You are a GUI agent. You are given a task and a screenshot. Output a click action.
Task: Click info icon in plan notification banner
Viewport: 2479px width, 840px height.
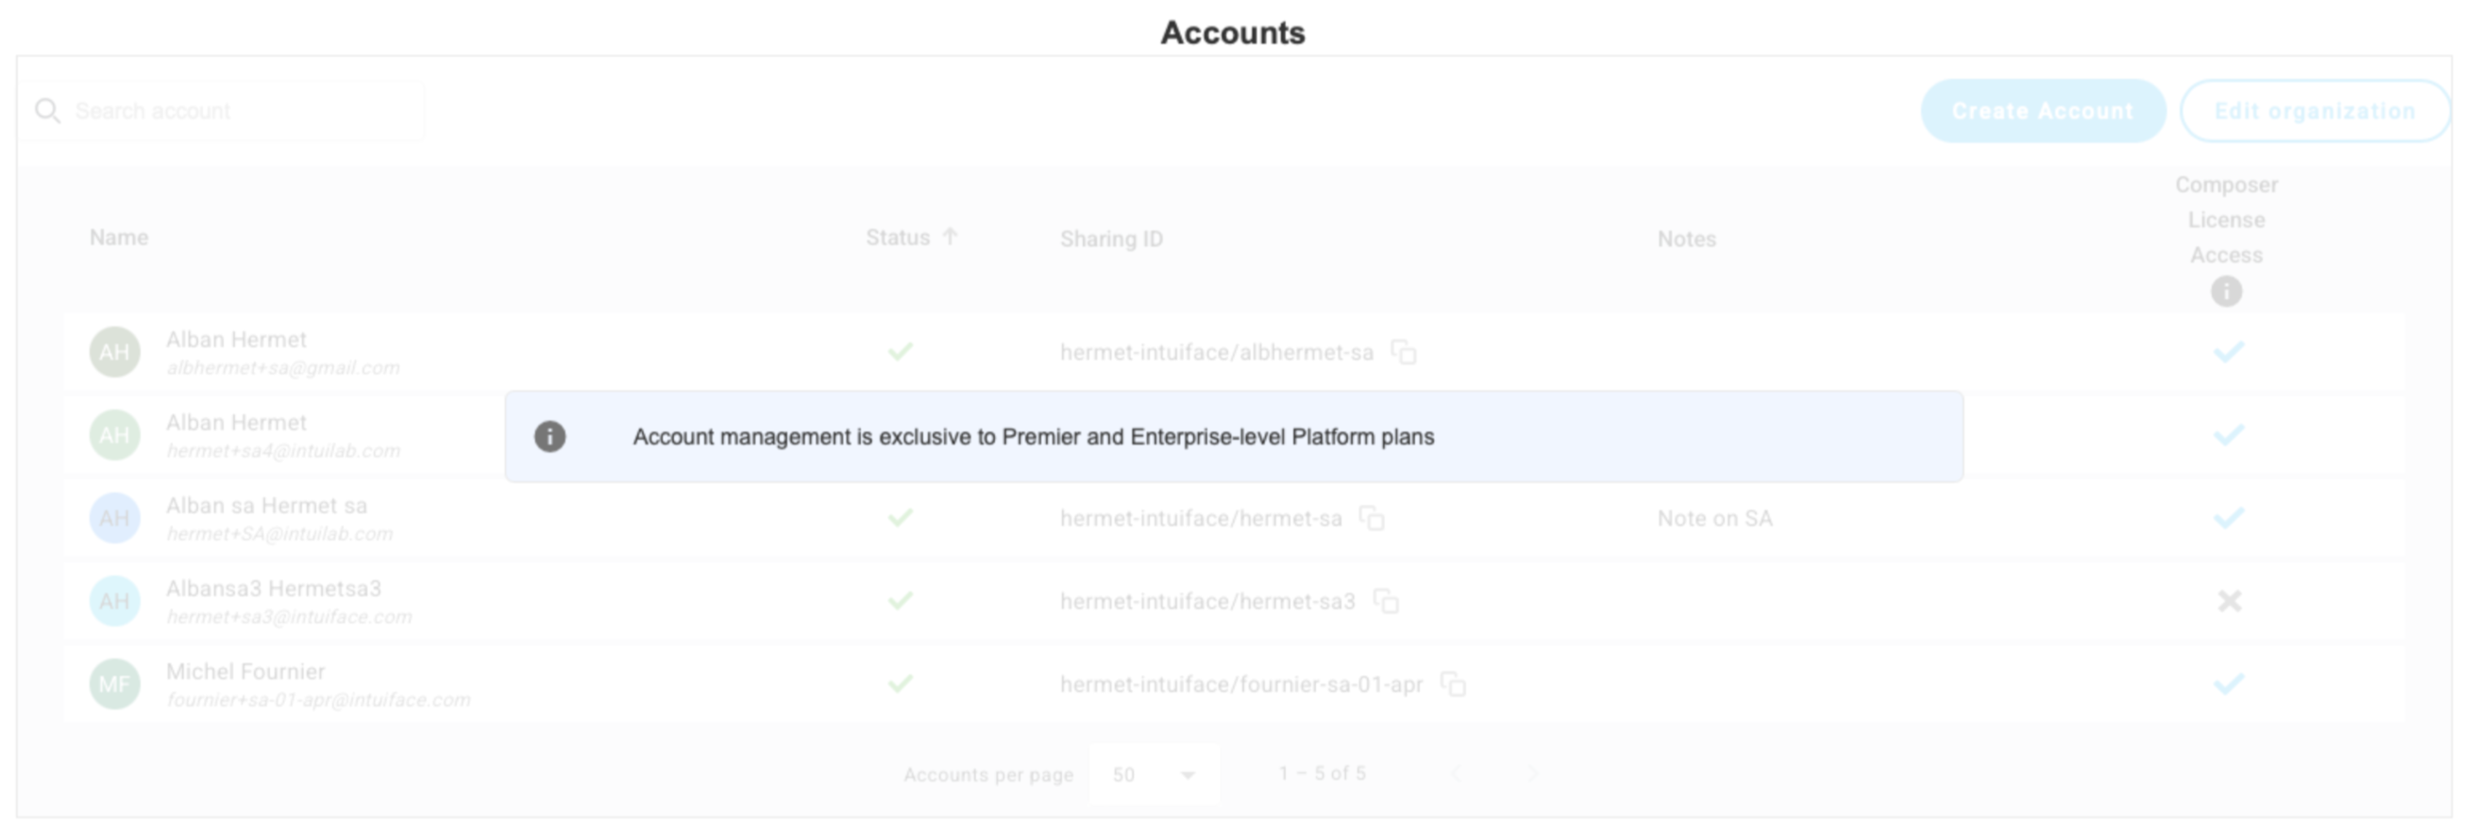pos(549,436)
